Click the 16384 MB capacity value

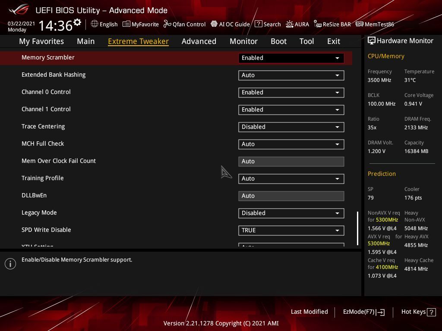coord(417,151)
